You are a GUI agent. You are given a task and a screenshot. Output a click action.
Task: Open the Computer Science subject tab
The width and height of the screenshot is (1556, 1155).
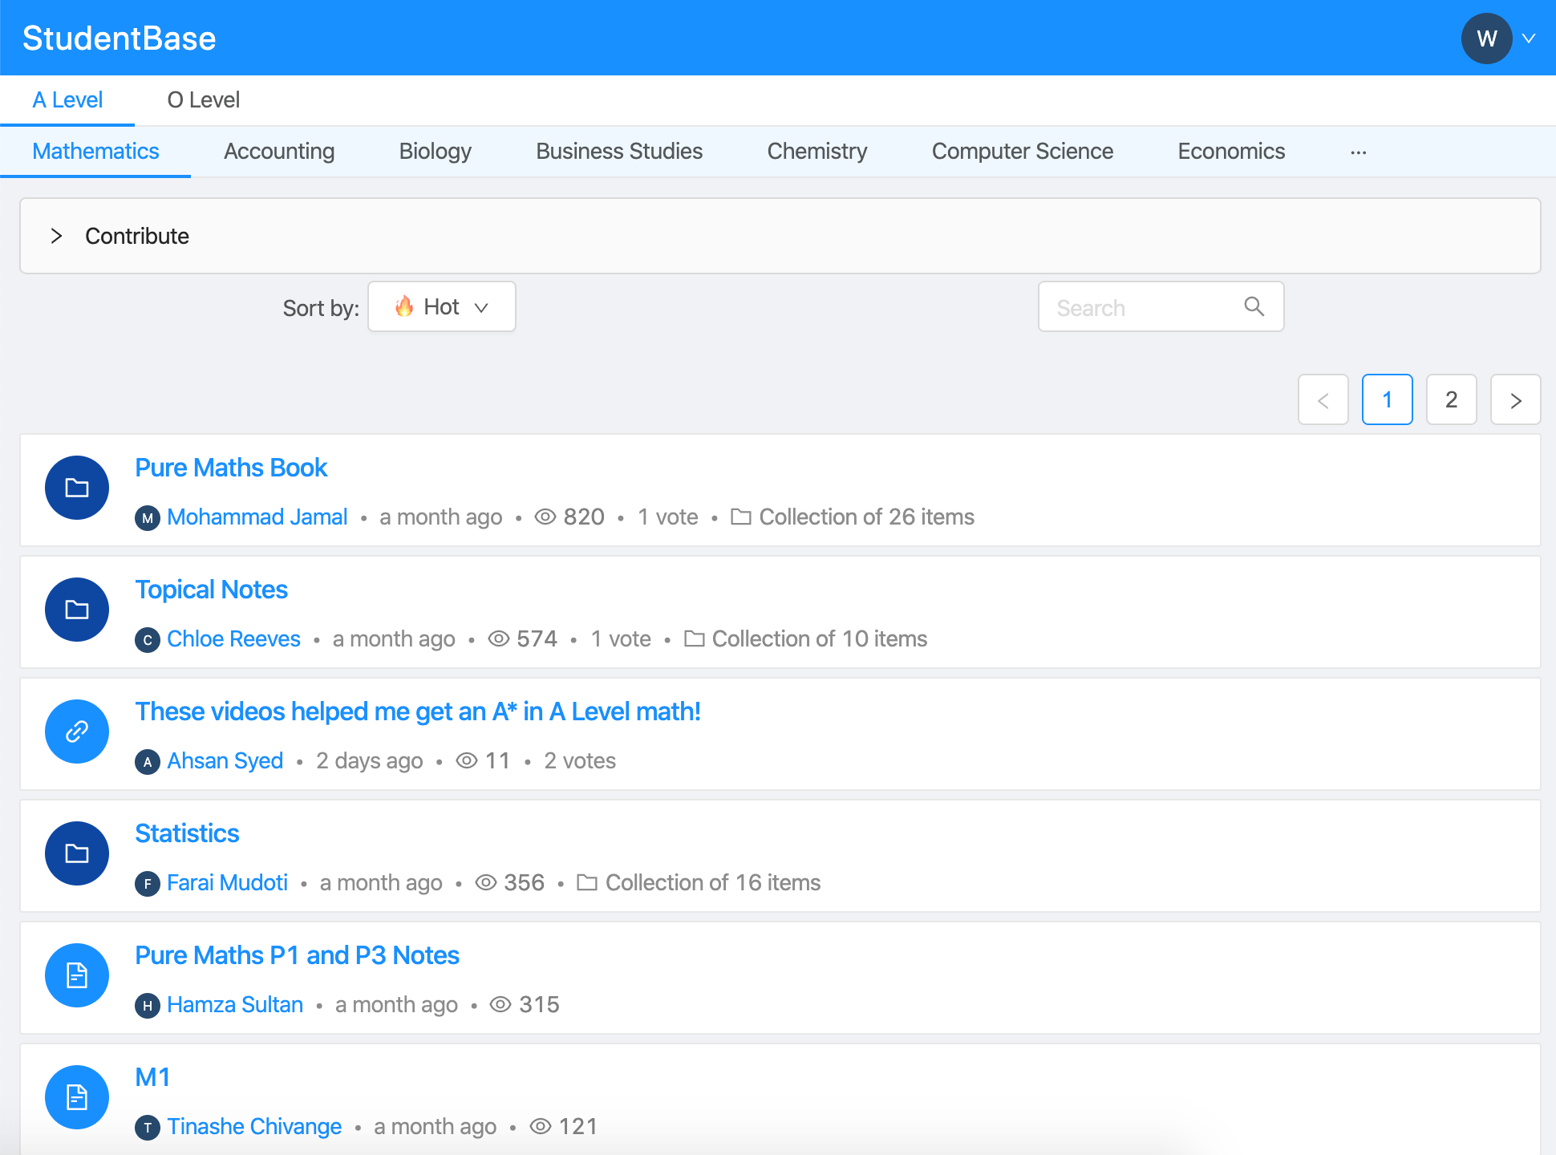[1022, 152]
